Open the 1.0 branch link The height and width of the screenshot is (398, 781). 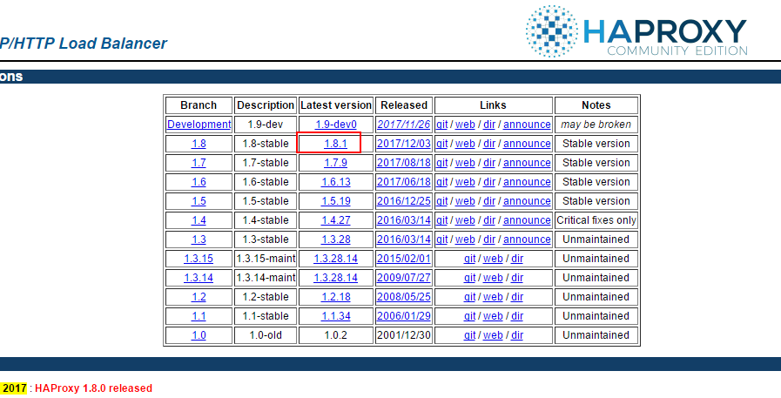point(199,335)
